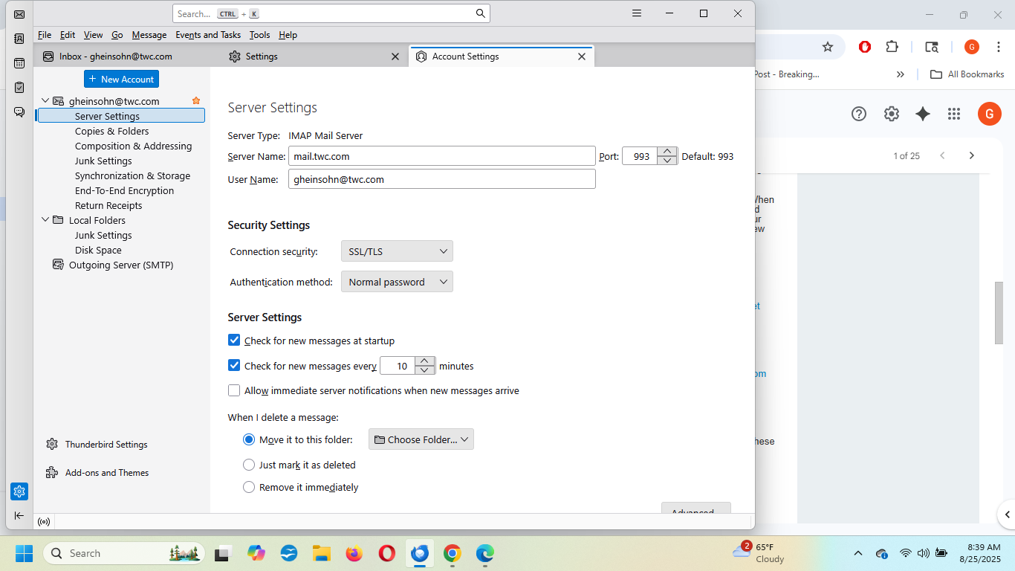Open All Bookmarks folder in Chrome
This screenshot has height=571, width=1015.
(x=967, y=74)
